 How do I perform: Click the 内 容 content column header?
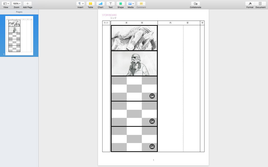(179, 23)
